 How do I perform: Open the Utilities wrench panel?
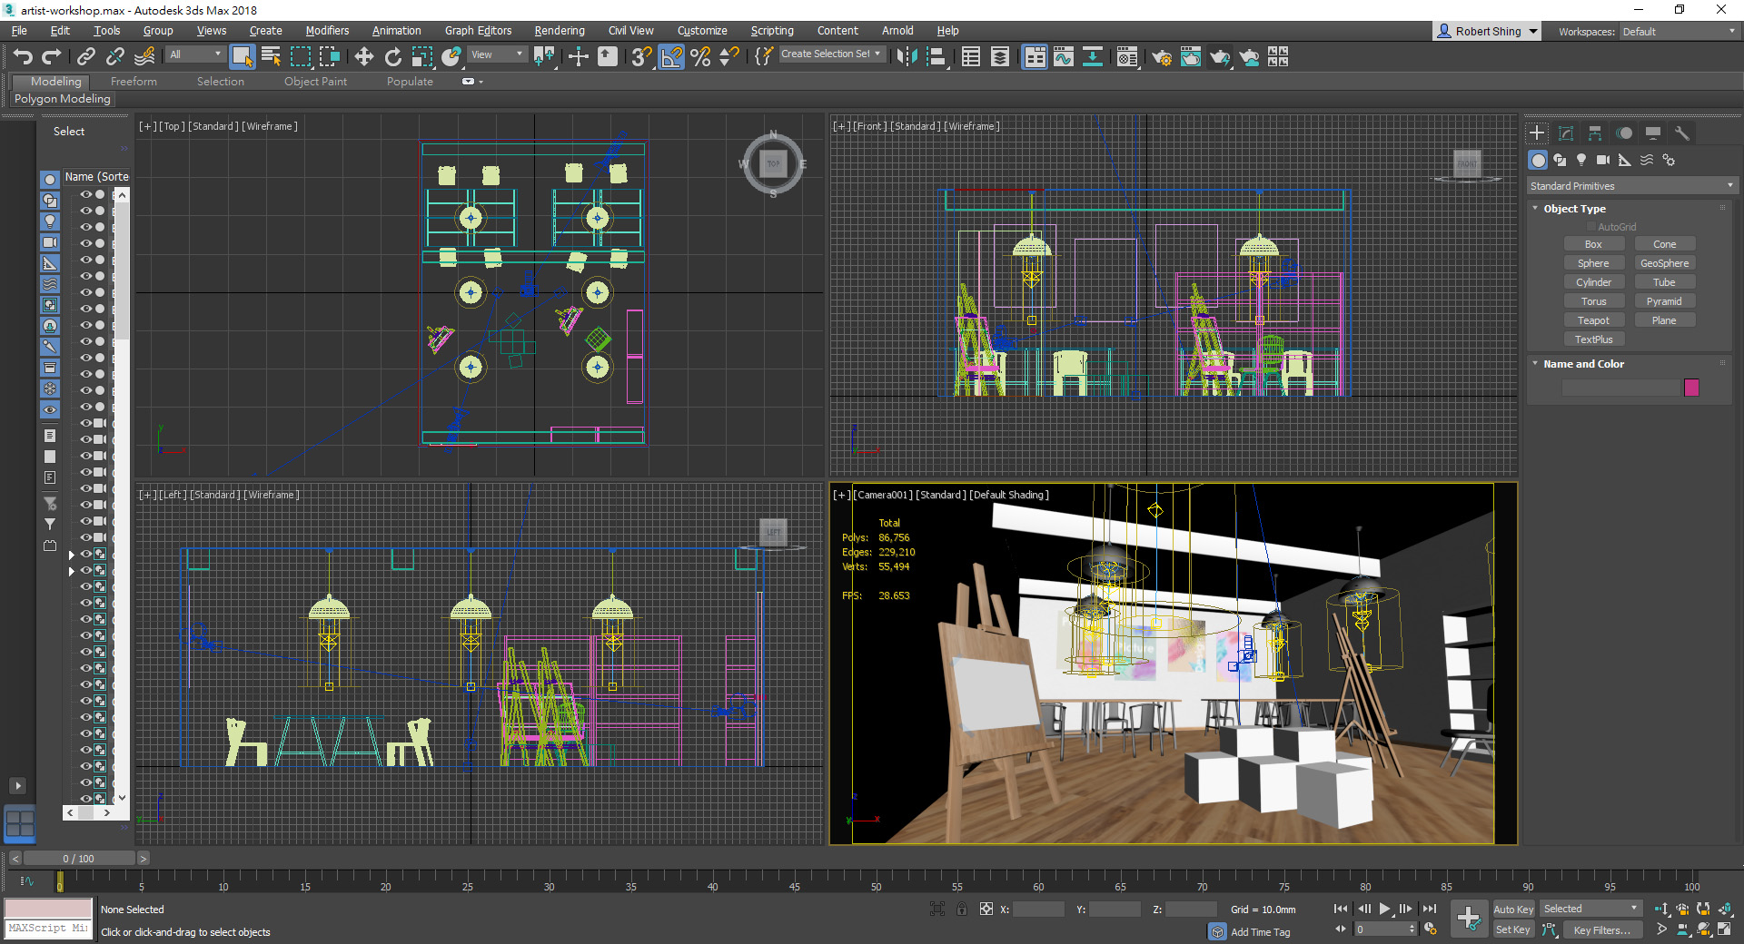(1682, 133)
